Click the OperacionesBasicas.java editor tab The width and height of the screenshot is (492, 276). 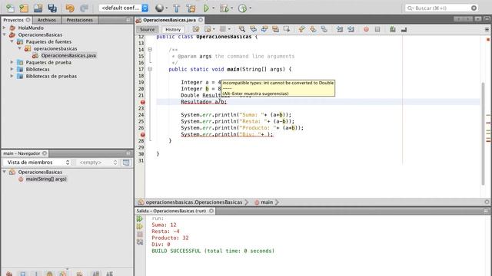click(169, 20)
